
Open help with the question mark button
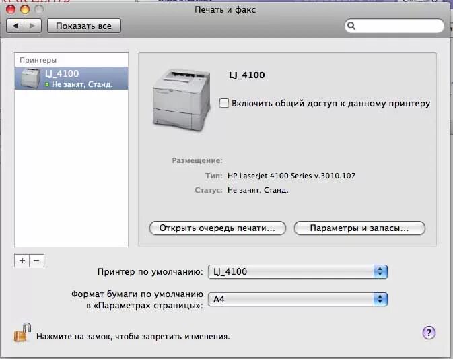[429, 333]
